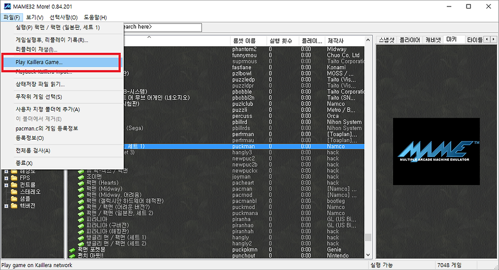Click the game icon beside 펀치 아웃!!
499x270 pixels.
click(72, 256)
